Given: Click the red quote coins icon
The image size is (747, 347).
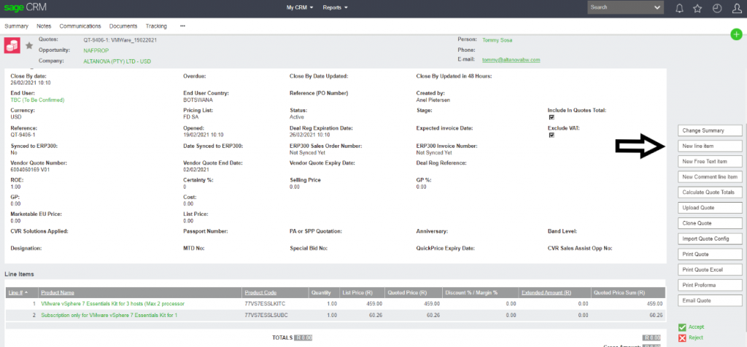Looking at the screenshot, I should [x=12, y=45].
